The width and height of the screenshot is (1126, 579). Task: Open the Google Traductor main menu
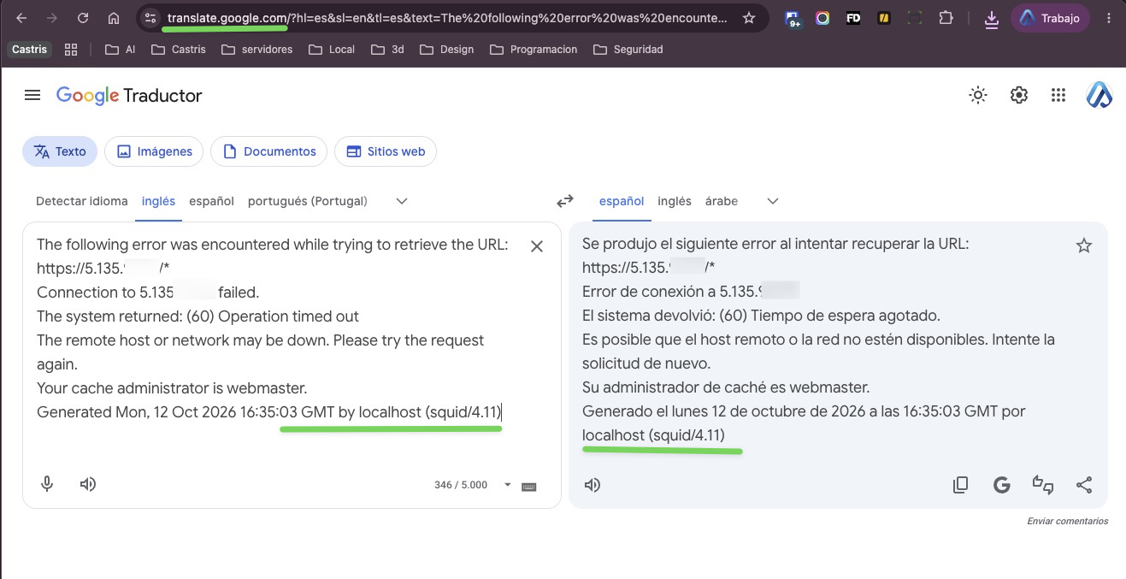pyautogui.click(x=32, y=96)
